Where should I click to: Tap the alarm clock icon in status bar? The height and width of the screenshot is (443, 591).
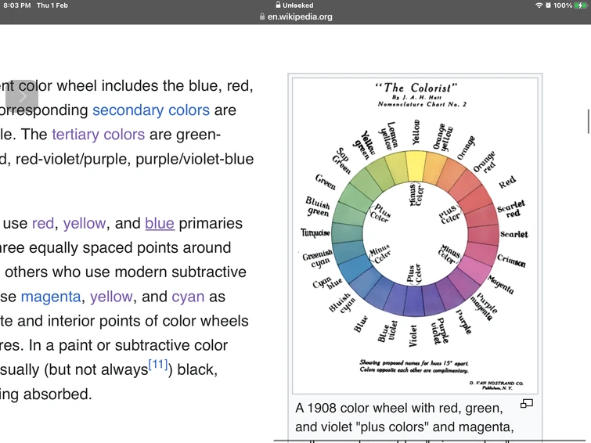548,5
